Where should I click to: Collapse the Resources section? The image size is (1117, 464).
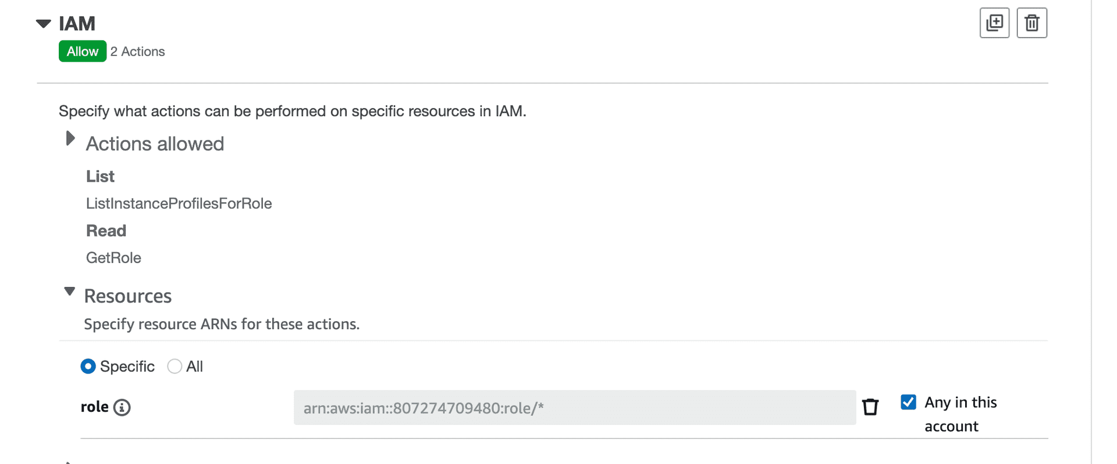tap(69, 291)
